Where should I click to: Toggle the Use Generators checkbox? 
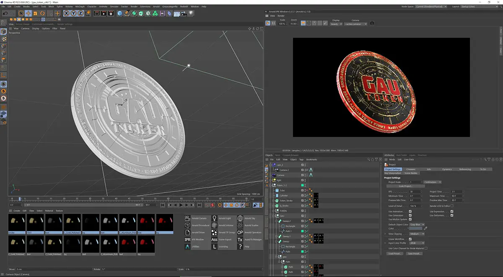(x=410, y=215)
